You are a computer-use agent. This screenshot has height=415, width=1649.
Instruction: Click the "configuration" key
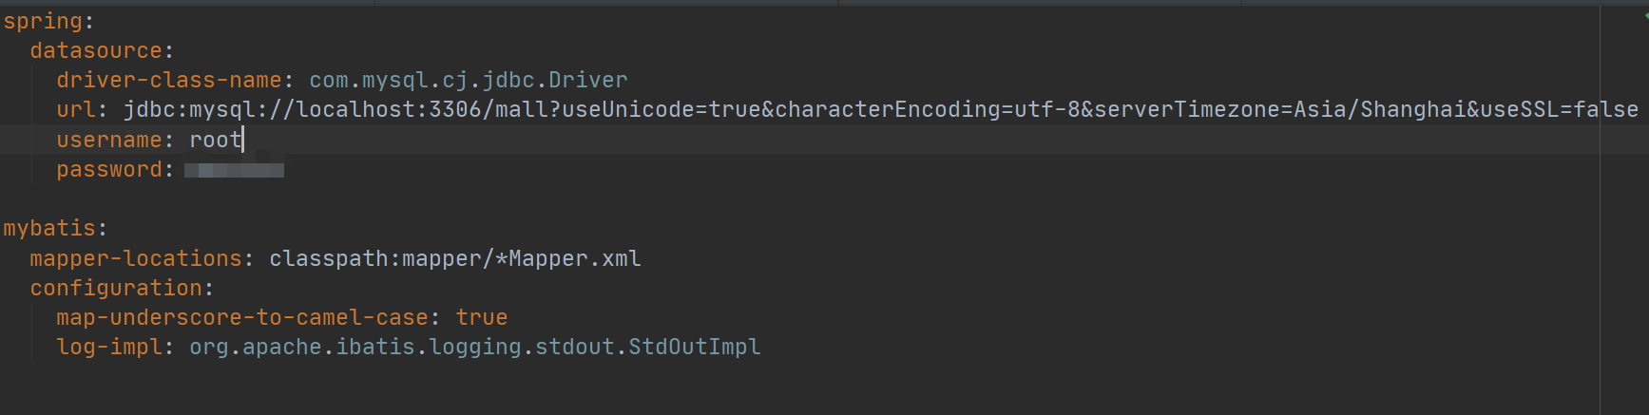tap(115, 288)
